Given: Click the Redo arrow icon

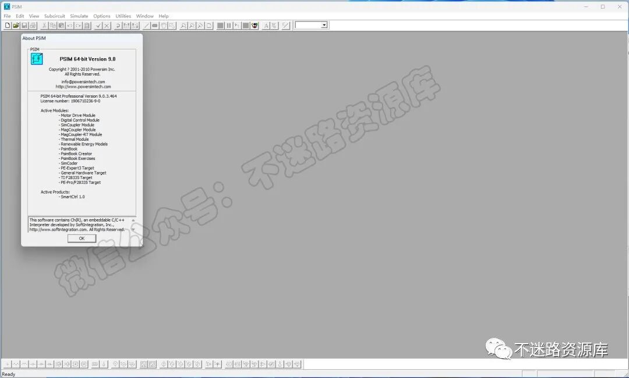Looking at the screenshot, I should (x=78, y=25).
